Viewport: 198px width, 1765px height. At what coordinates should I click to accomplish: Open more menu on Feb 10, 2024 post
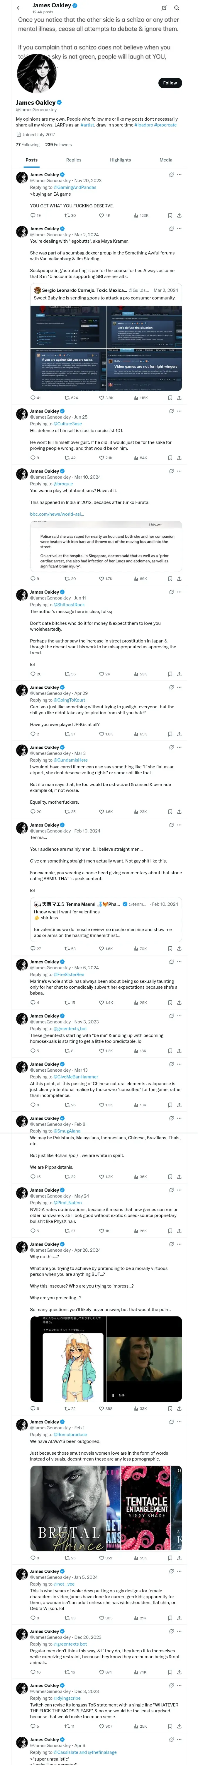coord(180,825)
